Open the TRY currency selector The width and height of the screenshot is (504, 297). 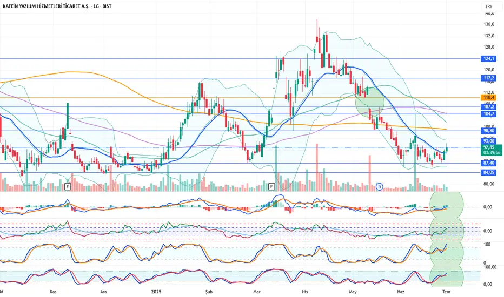(x=488, y=6)
